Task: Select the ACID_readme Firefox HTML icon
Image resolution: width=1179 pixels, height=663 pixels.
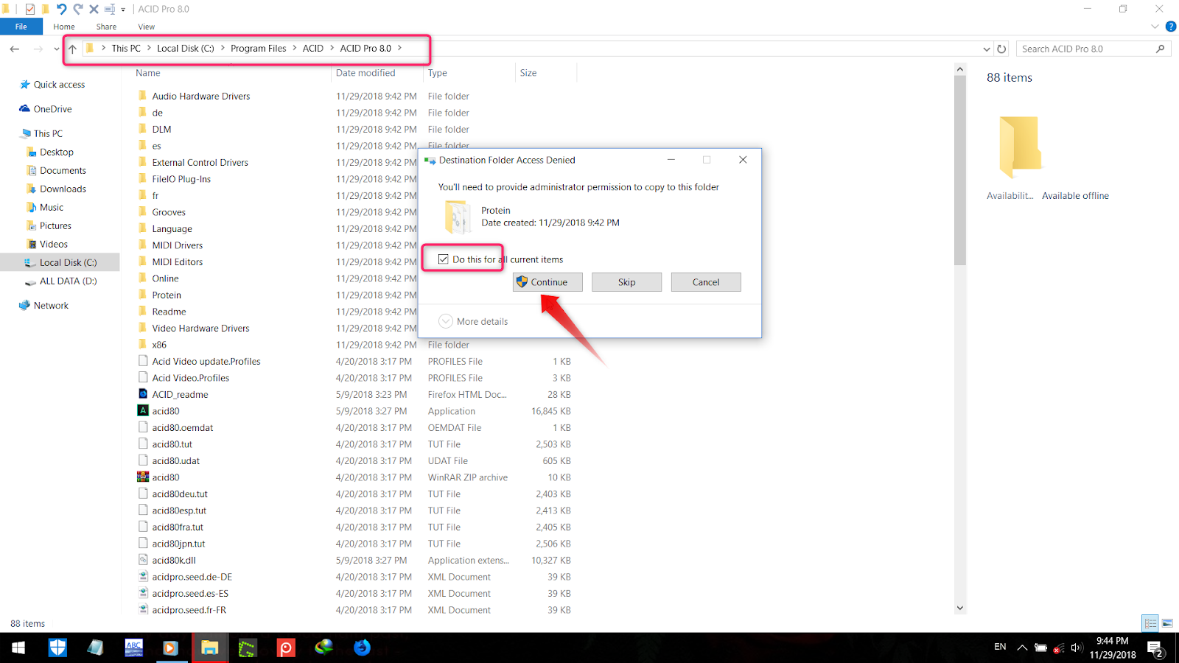Action: [x=143, y=394]
